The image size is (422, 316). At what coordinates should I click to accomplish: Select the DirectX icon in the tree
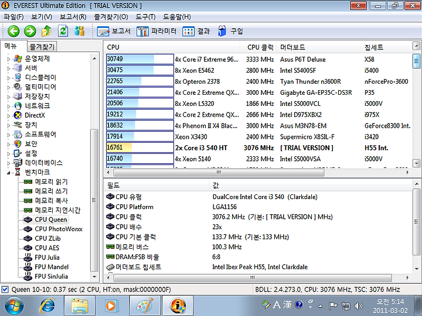point(18,115)
